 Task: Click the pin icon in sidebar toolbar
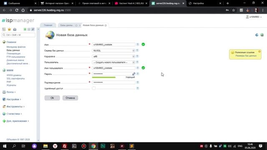click(33, 29)
